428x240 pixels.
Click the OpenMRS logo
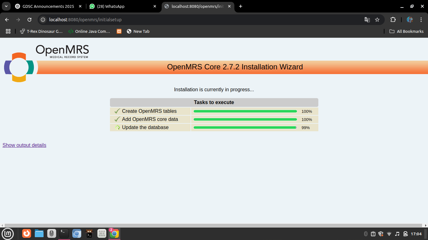point(47,63)
